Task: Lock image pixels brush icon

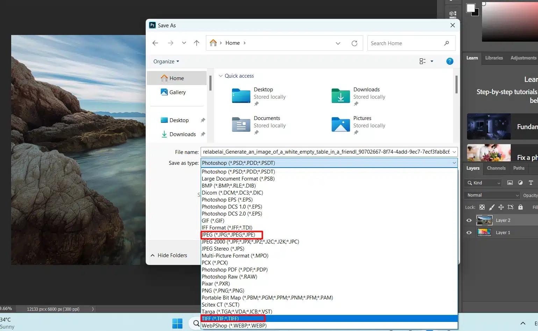Action: click(492, 207)
